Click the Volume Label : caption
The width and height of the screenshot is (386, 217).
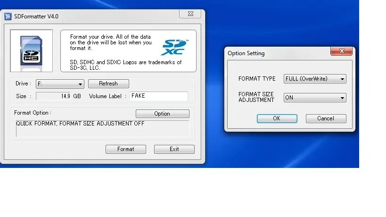(107, 96)
